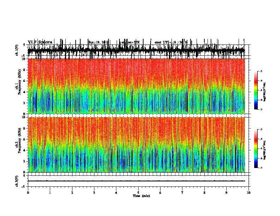Click the -3 label on ch.1 color bar
This screenshot has height=216, width=280.
pos(261,71)
